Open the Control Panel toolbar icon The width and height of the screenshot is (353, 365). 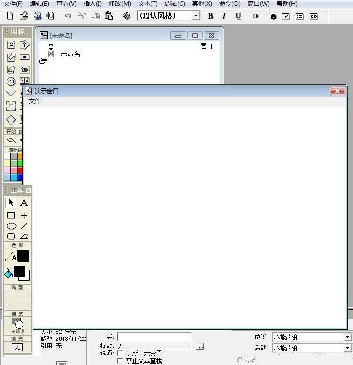272,16
